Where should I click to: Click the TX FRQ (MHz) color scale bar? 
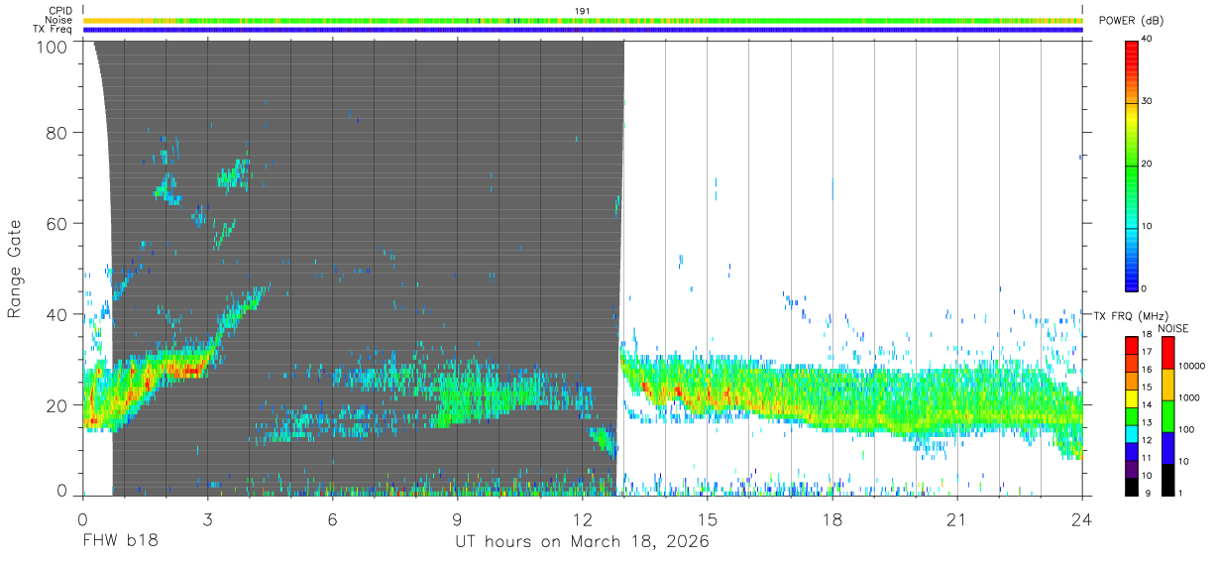point(1131,415)
